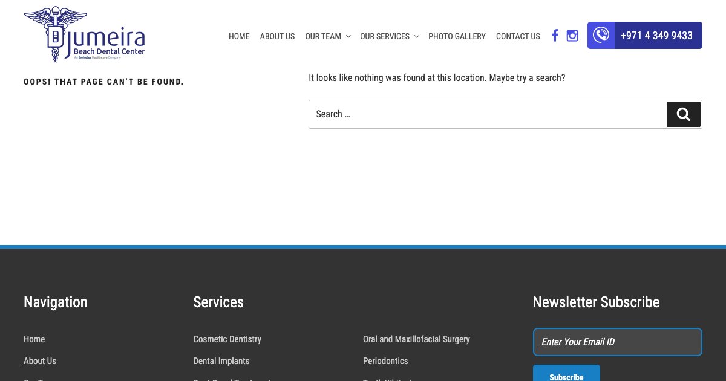Click the Enter Your Email ID field
The image size is (726, 381).
pyautogui.click(x=617, y=342)
